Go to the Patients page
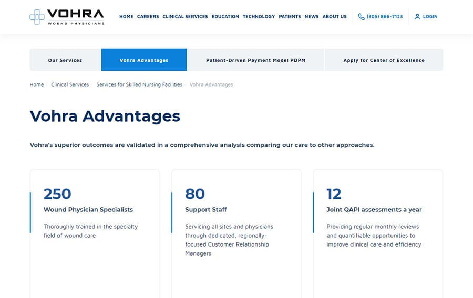This screenshot has height=298, width=473. (290, 17)
